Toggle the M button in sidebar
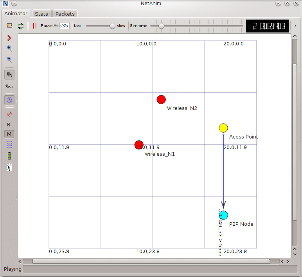This screenshot has width=302, height=277. pos(9,134)
